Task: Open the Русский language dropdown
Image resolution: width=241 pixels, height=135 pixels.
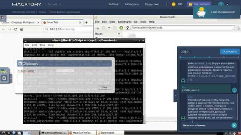Action: [54, 4]
